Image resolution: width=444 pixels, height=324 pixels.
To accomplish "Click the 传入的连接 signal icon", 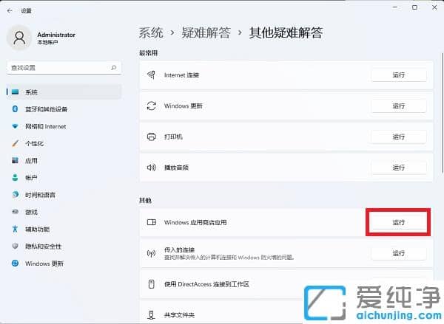I will point(151,253).
